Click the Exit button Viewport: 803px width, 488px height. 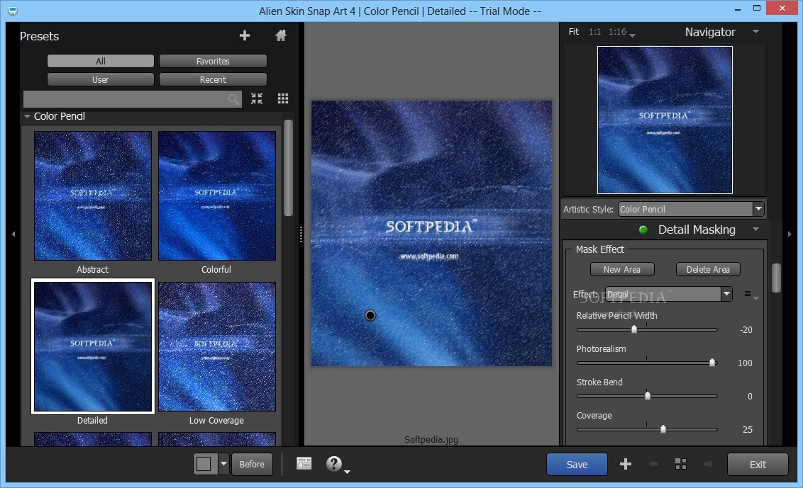click(x=758, y=464)
